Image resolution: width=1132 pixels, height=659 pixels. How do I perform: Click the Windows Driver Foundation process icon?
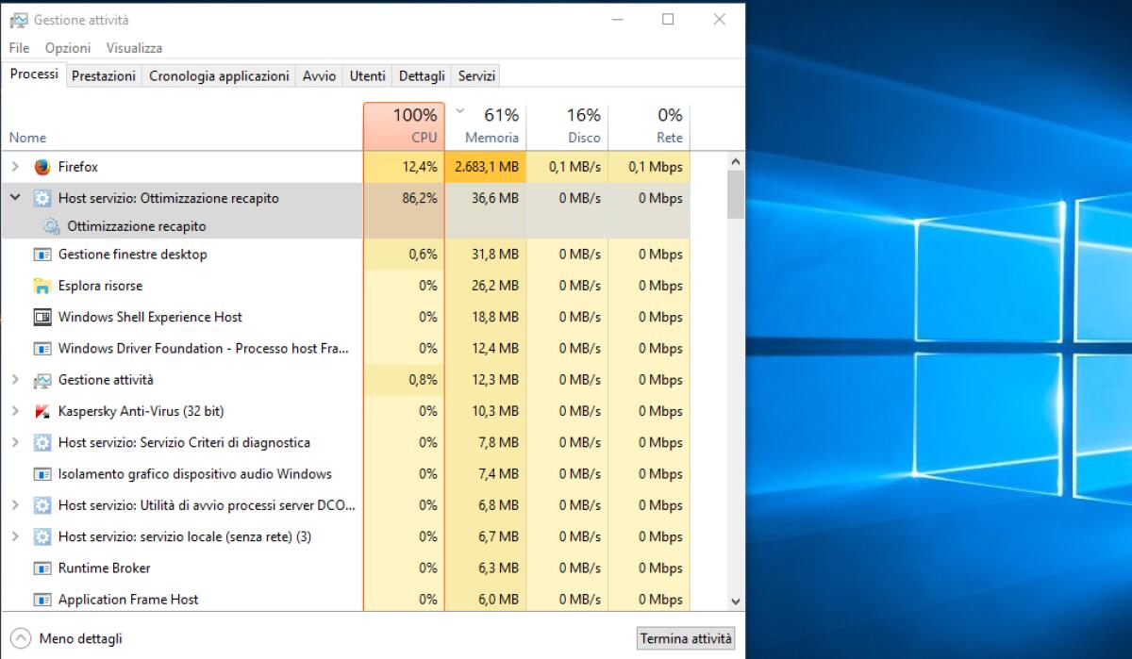point(42,349)
